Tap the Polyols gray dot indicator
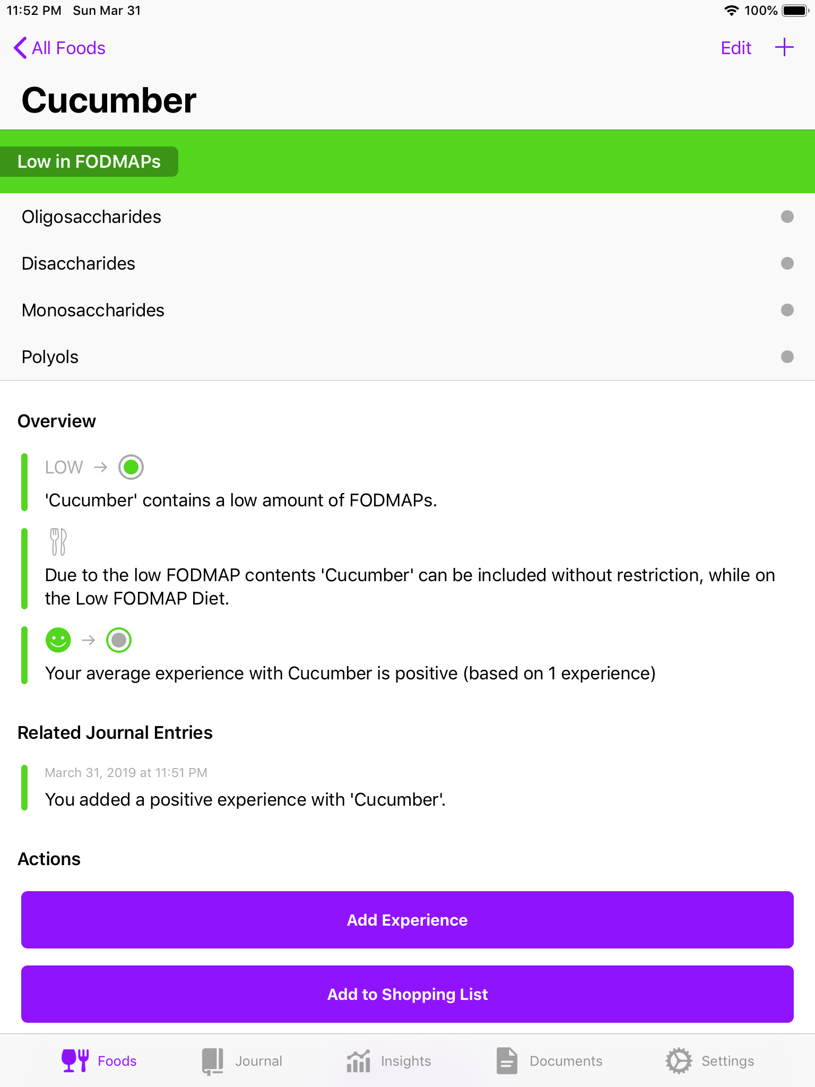Viewport: 815px width, 1087px height. [787, 357]
